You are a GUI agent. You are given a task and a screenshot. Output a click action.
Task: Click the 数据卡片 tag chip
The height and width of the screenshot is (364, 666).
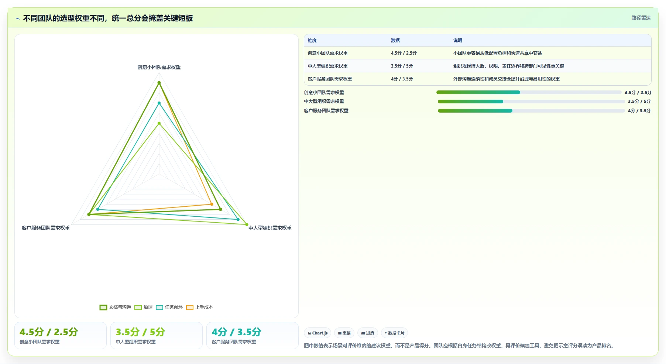[394, 333]
